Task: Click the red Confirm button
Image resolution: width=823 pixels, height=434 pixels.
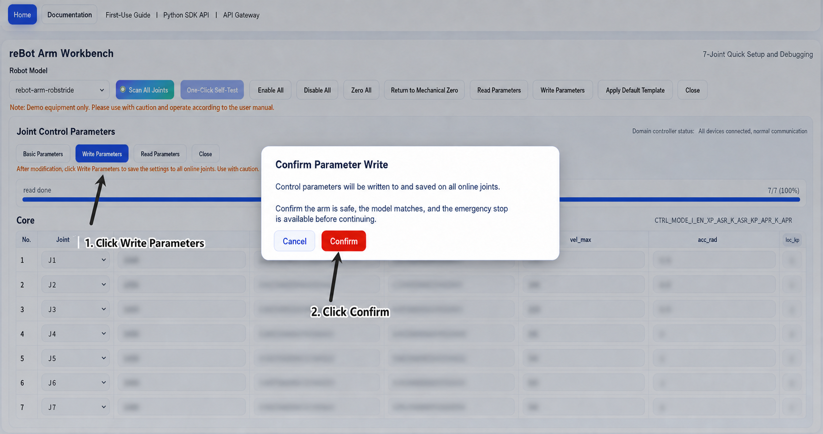Action: click(344, 241)
